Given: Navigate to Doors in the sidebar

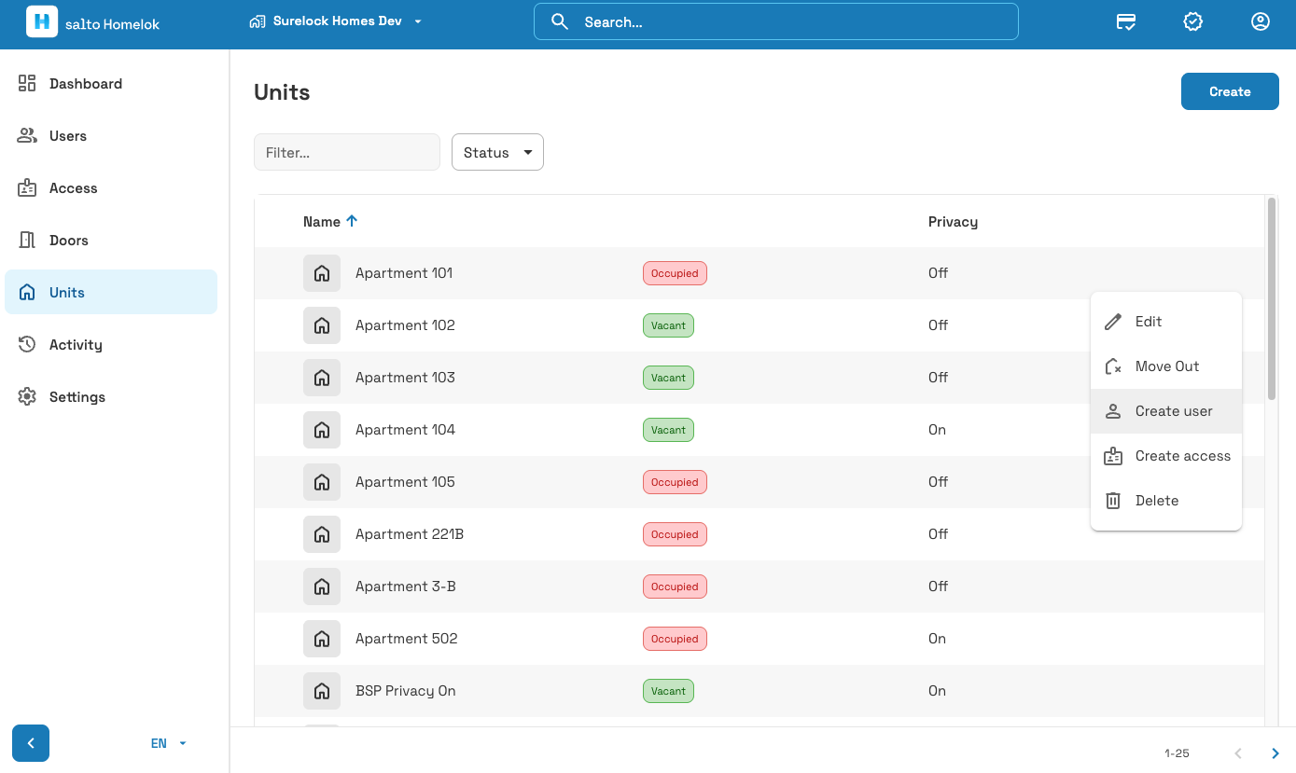Looking at the screenshot, I should pos(111,240).
